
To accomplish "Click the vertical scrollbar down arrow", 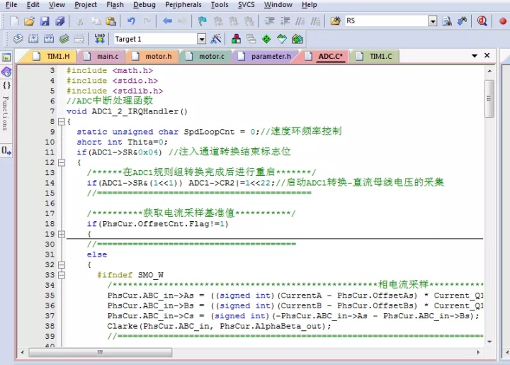I will (x=489, y=342).
